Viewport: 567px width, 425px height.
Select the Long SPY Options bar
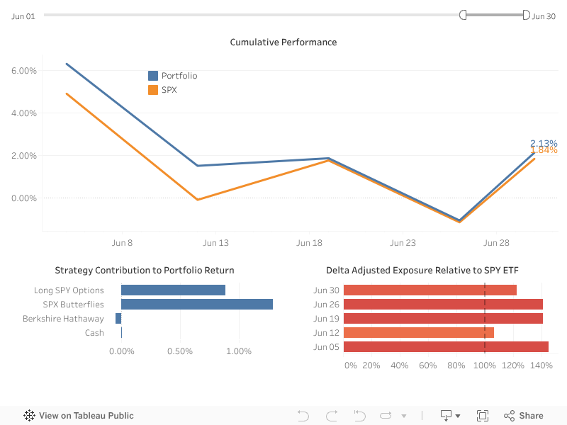[x=173, y=290]
